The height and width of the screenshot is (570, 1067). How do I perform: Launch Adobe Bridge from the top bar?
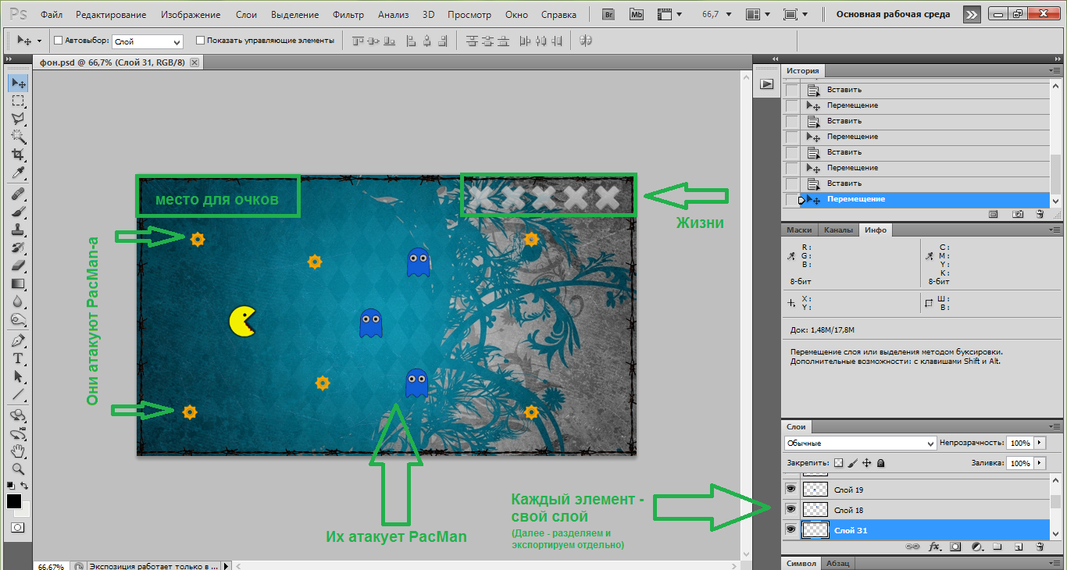pos(609,14)
